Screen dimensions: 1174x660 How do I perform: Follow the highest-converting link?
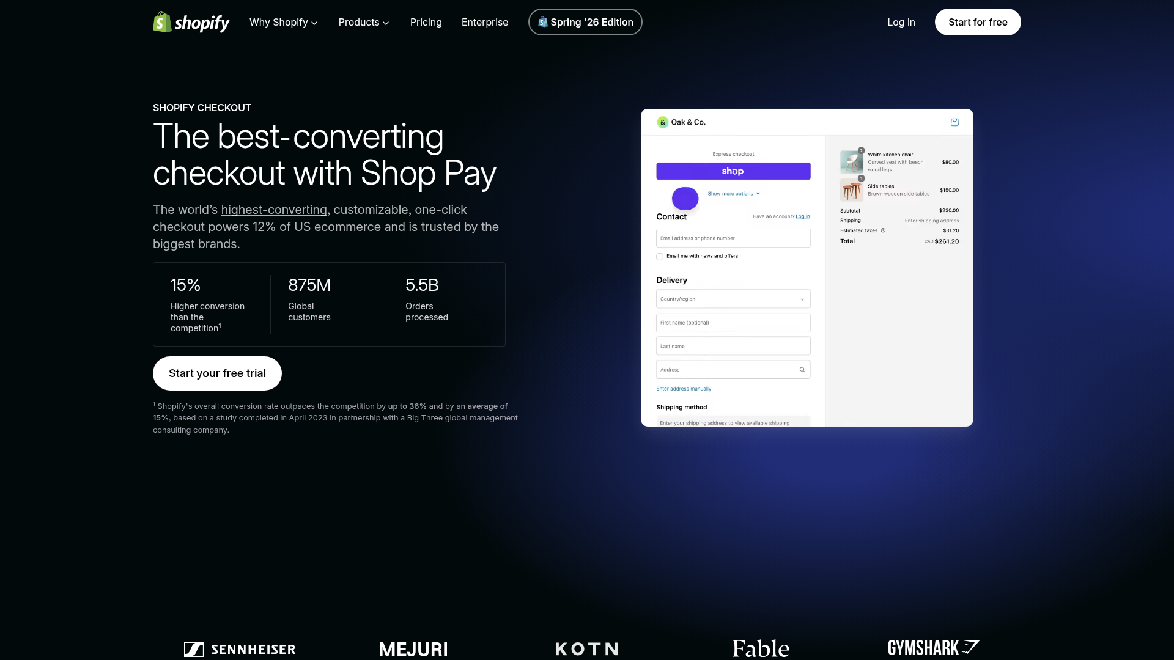click(x=274, y=210)
